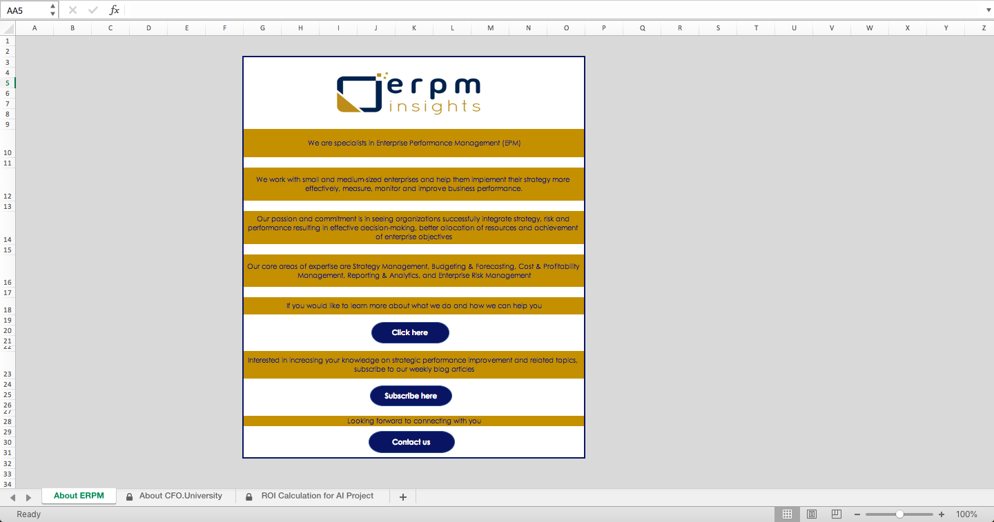Select column M header

490,28
